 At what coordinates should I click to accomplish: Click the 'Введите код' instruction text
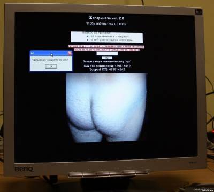tap(107, 62)
